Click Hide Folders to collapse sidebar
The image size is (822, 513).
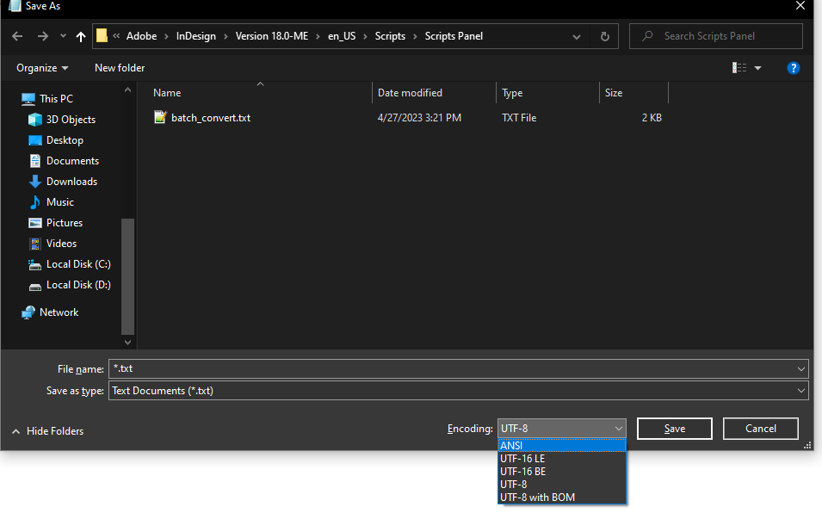click(x=47, y=430)
